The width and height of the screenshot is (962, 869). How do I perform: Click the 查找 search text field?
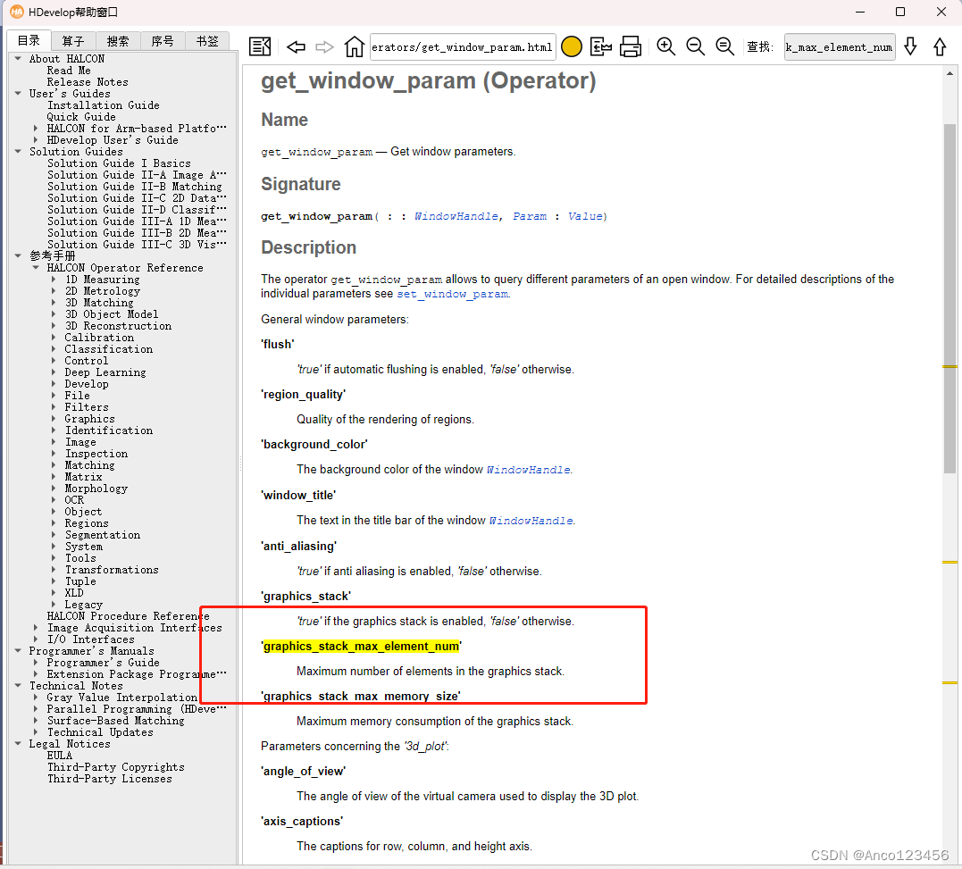pos(840,46)
